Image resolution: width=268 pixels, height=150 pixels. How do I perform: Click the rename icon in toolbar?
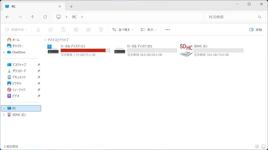point(76,30)
